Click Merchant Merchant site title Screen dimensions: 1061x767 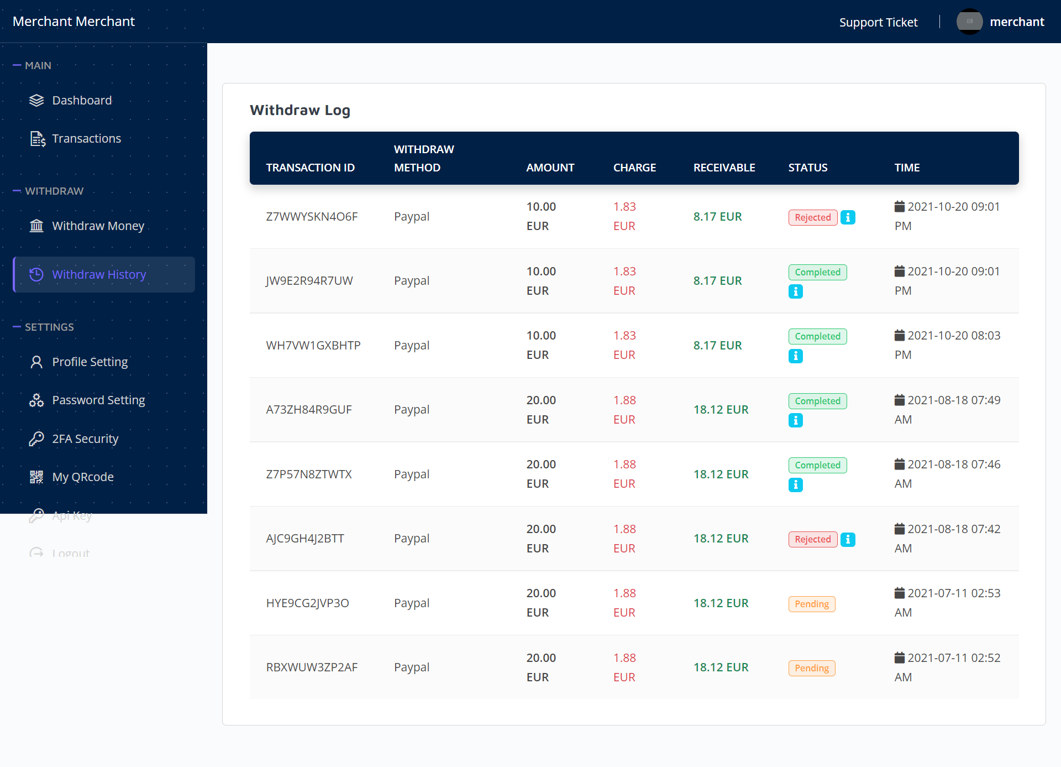[x=73, y=22]
